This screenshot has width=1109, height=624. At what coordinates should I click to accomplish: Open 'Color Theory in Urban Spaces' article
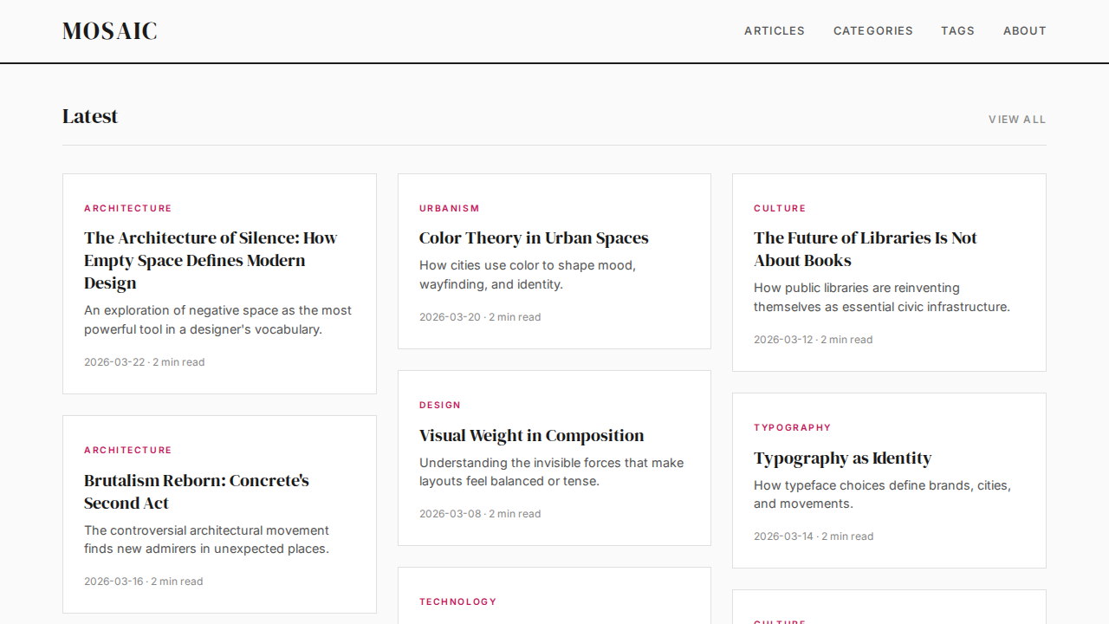pyautogui.click(x=533, y=238)
